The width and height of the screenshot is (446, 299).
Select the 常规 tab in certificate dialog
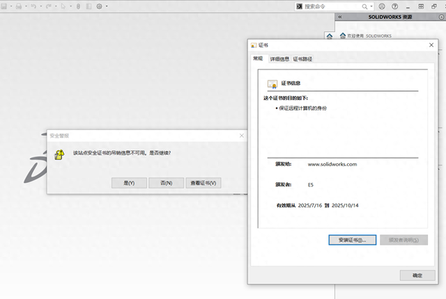(258, 58)
